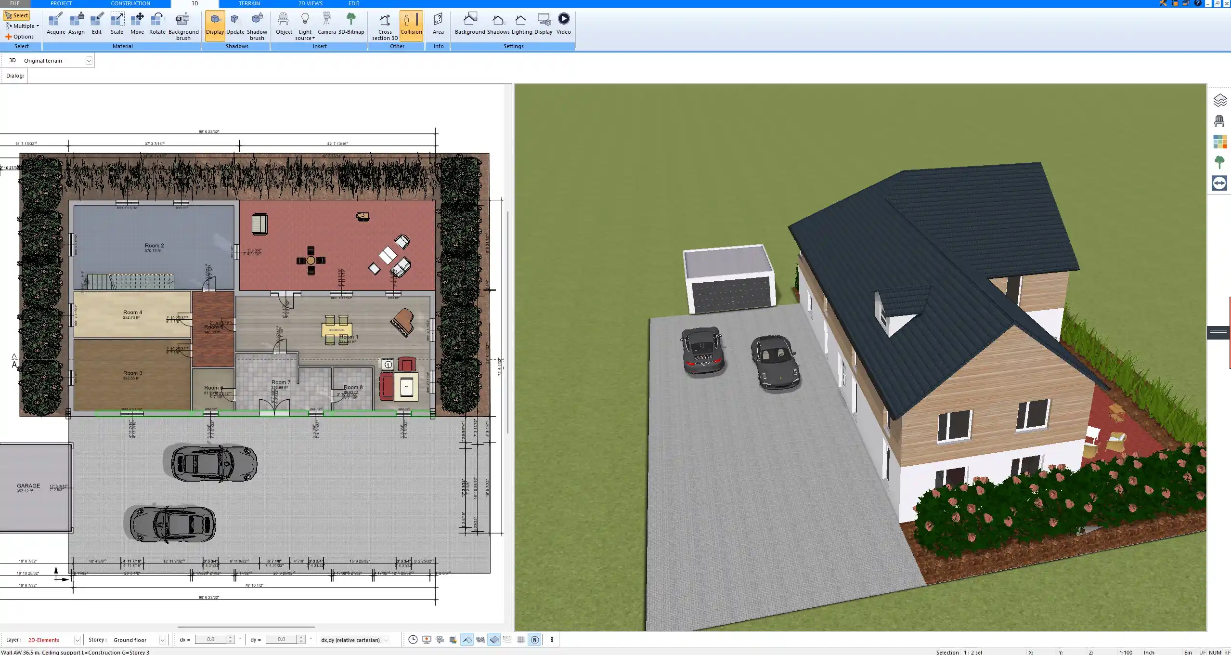1231x655 pixels.
Task: Click the layered box icon in bottom toolbar
Action: pyautogui.click(x=453, y=640)
